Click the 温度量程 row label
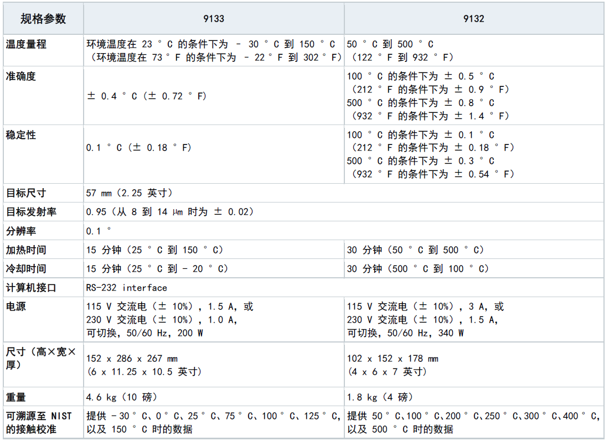This screenshot has height=441, width=609. pyautogui.click(x=26, y=44)
